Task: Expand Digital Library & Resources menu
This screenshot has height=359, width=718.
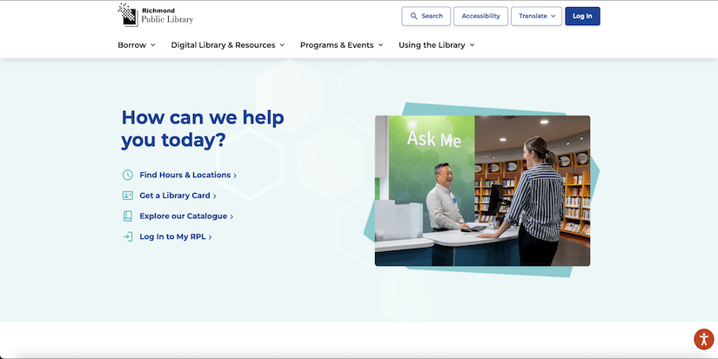Action: coord(227,45)
